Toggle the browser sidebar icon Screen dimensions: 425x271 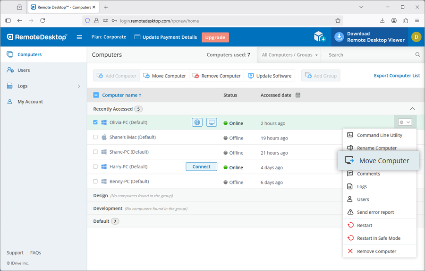pyautogui.click(x=8, y=21)
